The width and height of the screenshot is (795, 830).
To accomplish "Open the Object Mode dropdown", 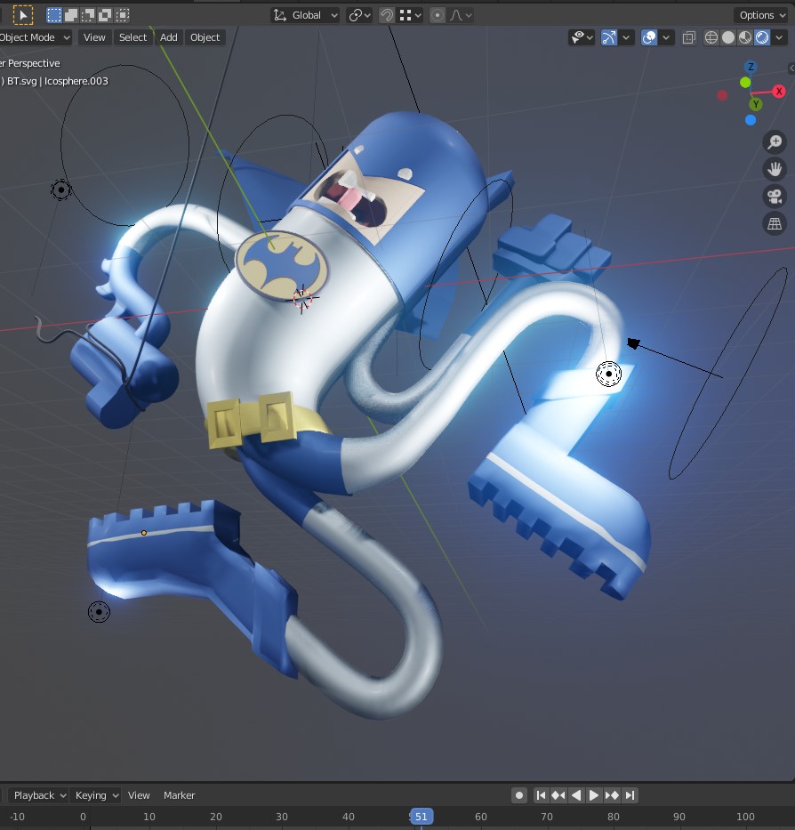I will [35, 37].
